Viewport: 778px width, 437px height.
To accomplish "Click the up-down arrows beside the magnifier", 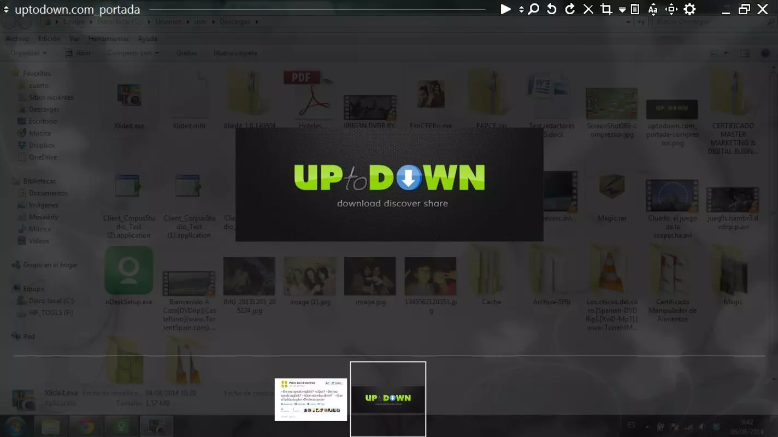I will coord(521,9).
